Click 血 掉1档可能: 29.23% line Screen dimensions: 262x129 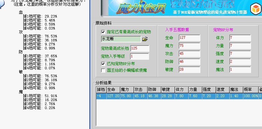pyautogui.click(x=40, y=16)
